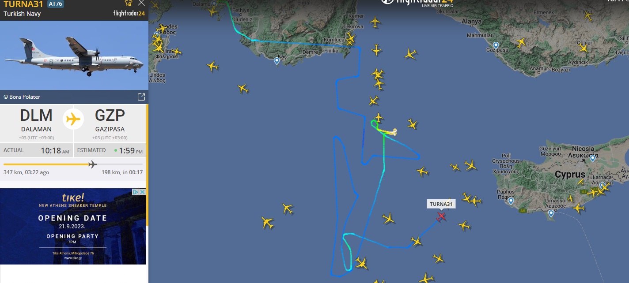
Task: Click the AT76 aircraft type badge
Action: [55, 4]
